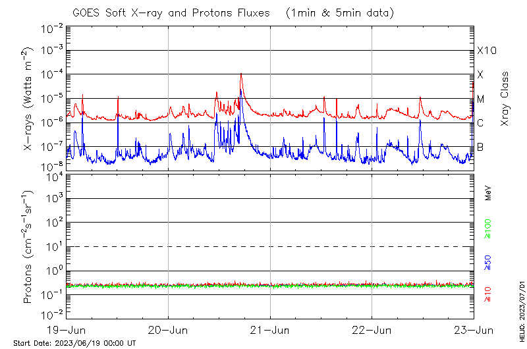Viewport: 527px width, 349px height.
Task: Select the M class label on right axis
Action: click(481, 99)
